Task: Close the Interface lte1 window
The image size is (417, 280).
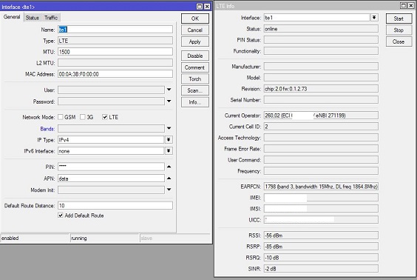Action: click(207, 7)
